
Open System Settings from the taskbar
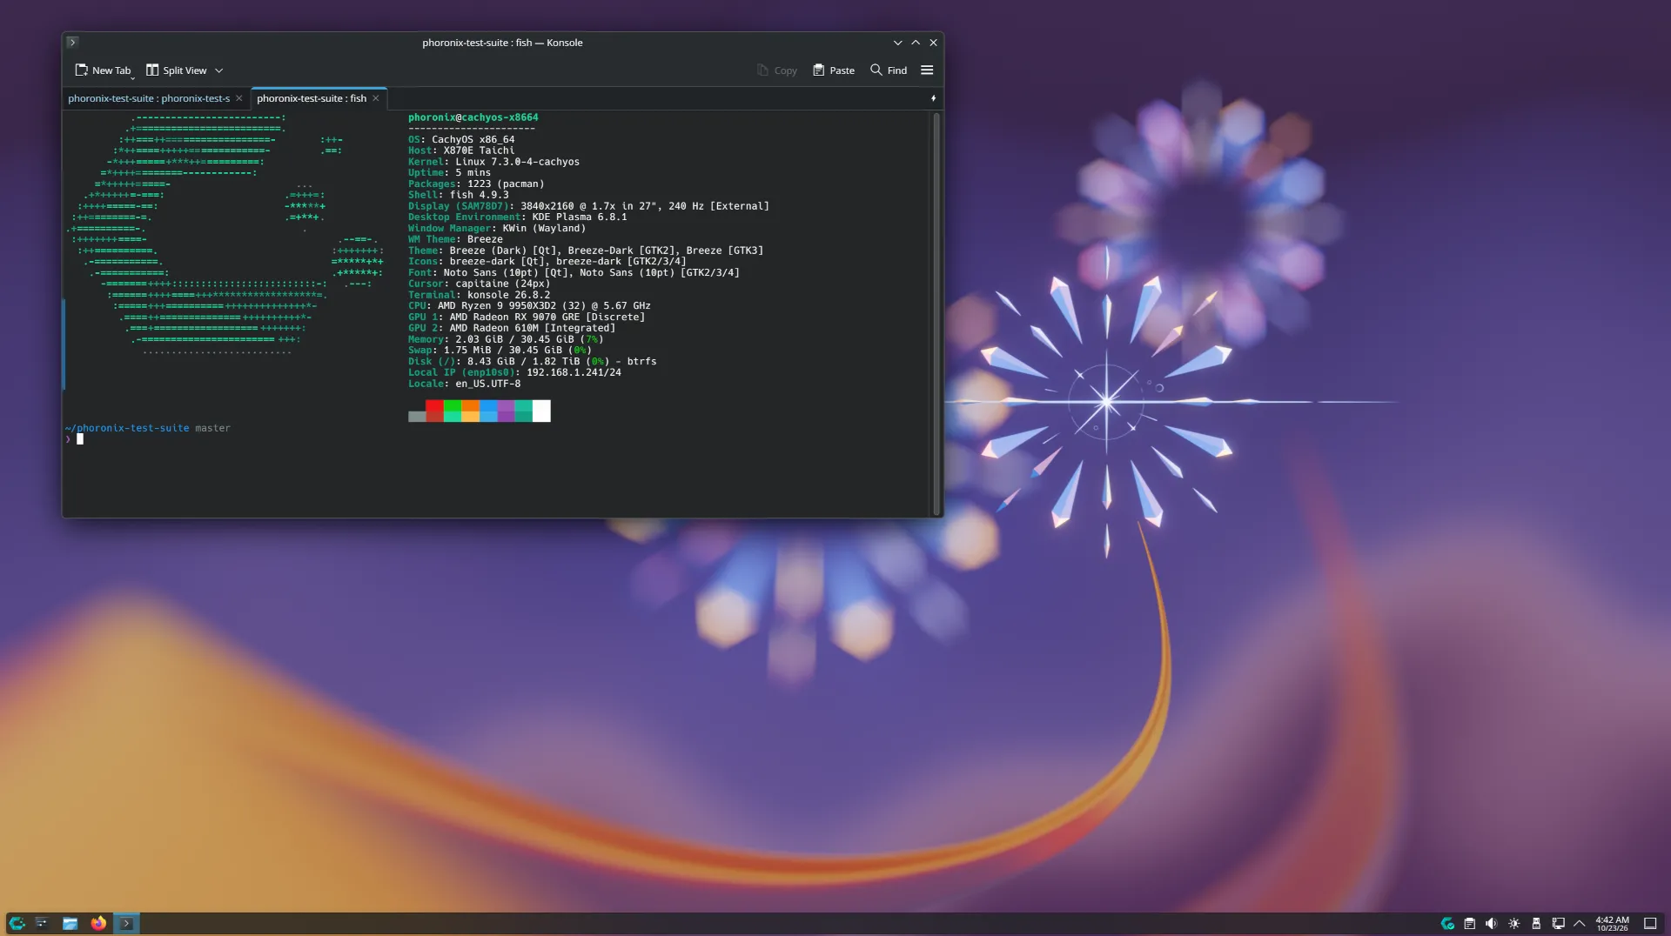(x=42, y=923)
